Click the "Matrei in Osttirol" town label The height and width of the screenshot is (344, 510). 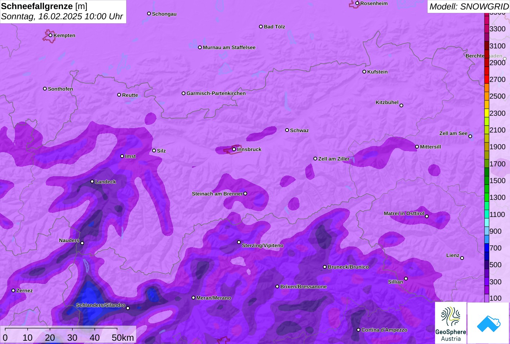[404, 213]
